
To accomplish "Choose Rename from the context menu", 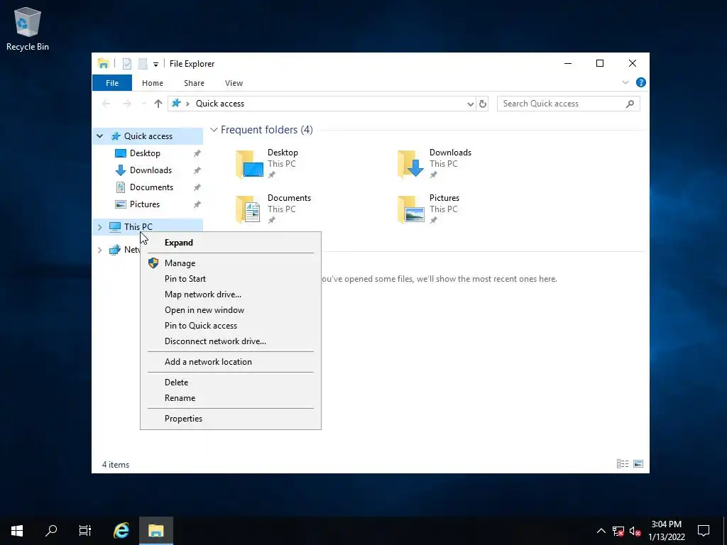I will click(231, 398).
